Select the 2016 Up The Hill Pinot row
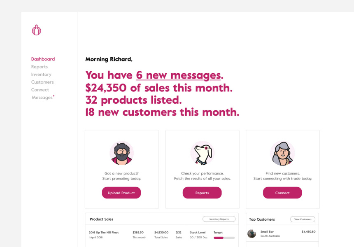Image resolution: width=354 pixels, height=247 pixels. [x=104, y=233]
